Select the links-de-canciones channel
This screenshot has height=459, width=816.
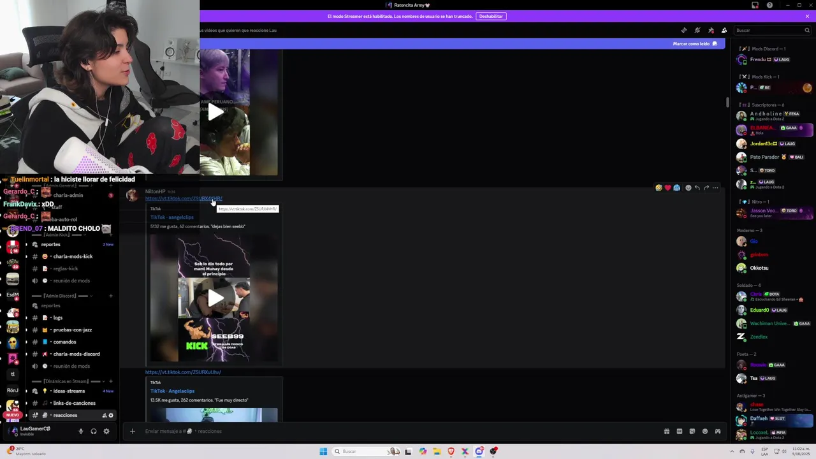(73, 403)
